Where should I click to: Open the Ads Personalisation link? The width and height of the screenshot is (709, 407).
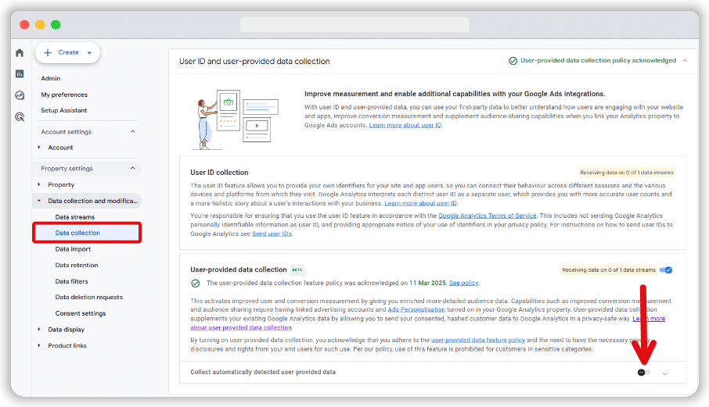416,309
